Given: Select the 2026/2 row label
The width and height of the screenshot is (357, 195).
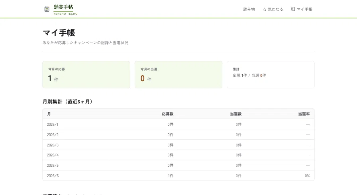Looking at the screenshot, I should 53,135.
